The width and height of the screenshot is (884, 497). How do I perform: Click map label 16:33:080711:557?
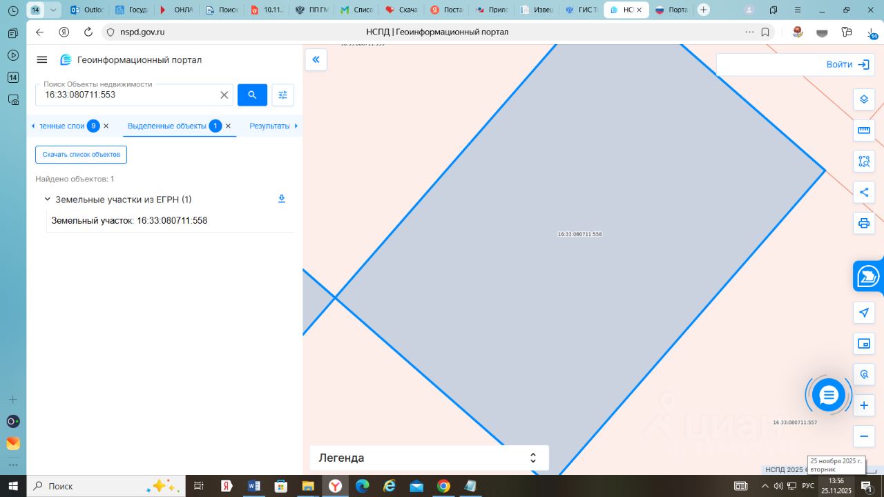click(795, 422)
